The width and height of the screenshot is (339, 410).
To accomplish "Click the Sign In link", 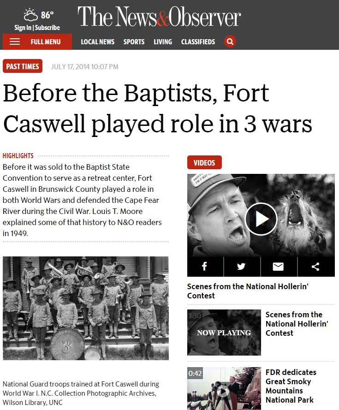I will point(23,28).
